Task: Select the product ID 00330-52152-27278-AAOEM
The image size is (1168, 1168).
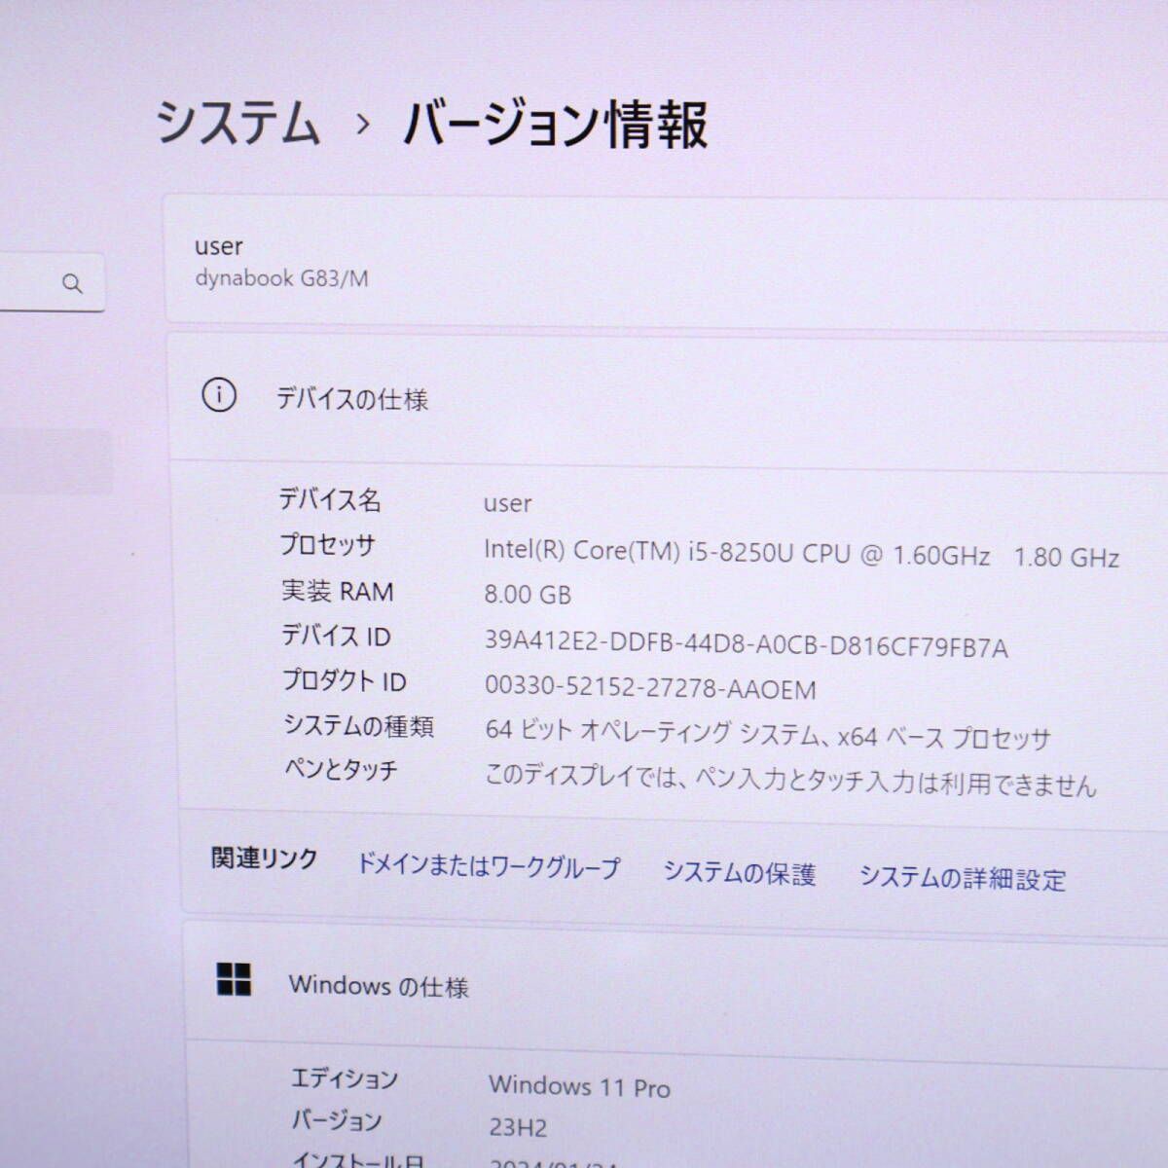Action: point(650,689)
